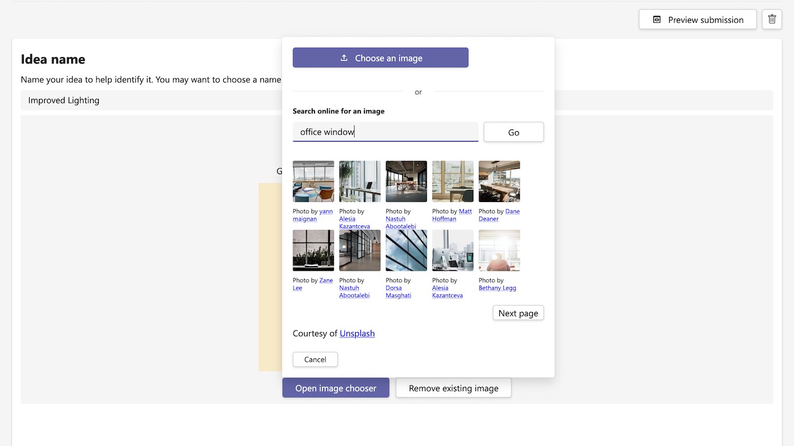Cancel the image chooser dialog

[315, 359]
